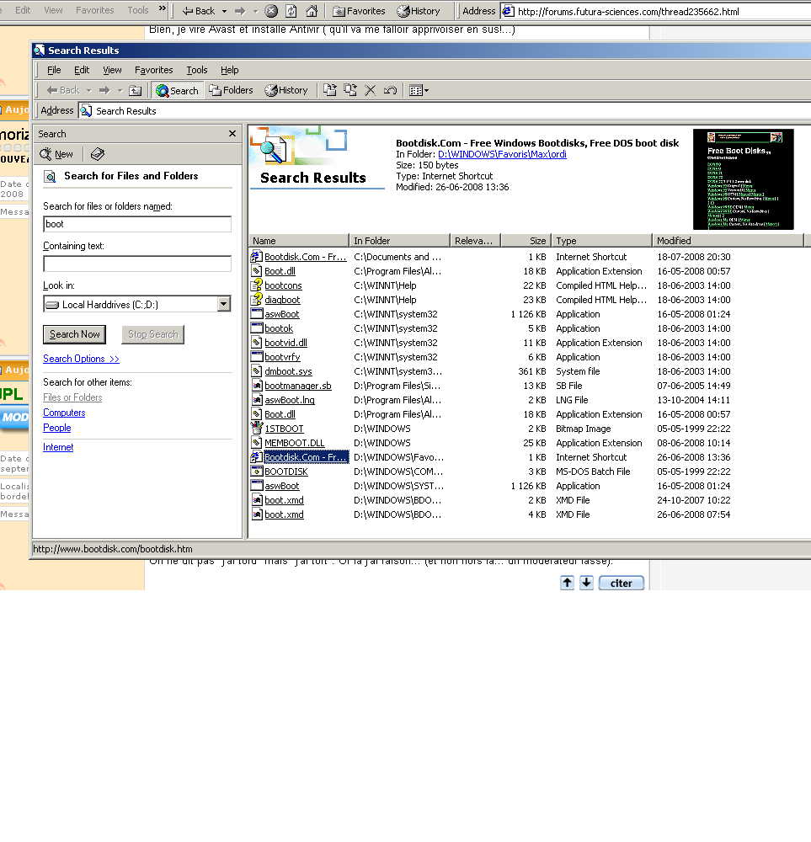The image size is (811, 842).
Task: Open the Look in drive dropdown
Action: click(224, 305)
